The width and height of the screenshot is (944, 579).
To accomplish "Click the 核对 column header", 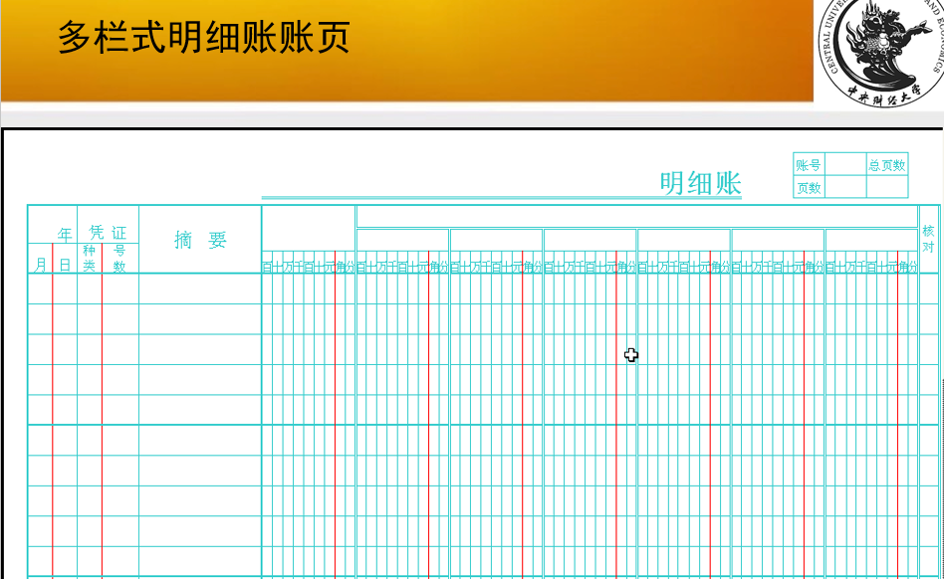I will point(928,239).
